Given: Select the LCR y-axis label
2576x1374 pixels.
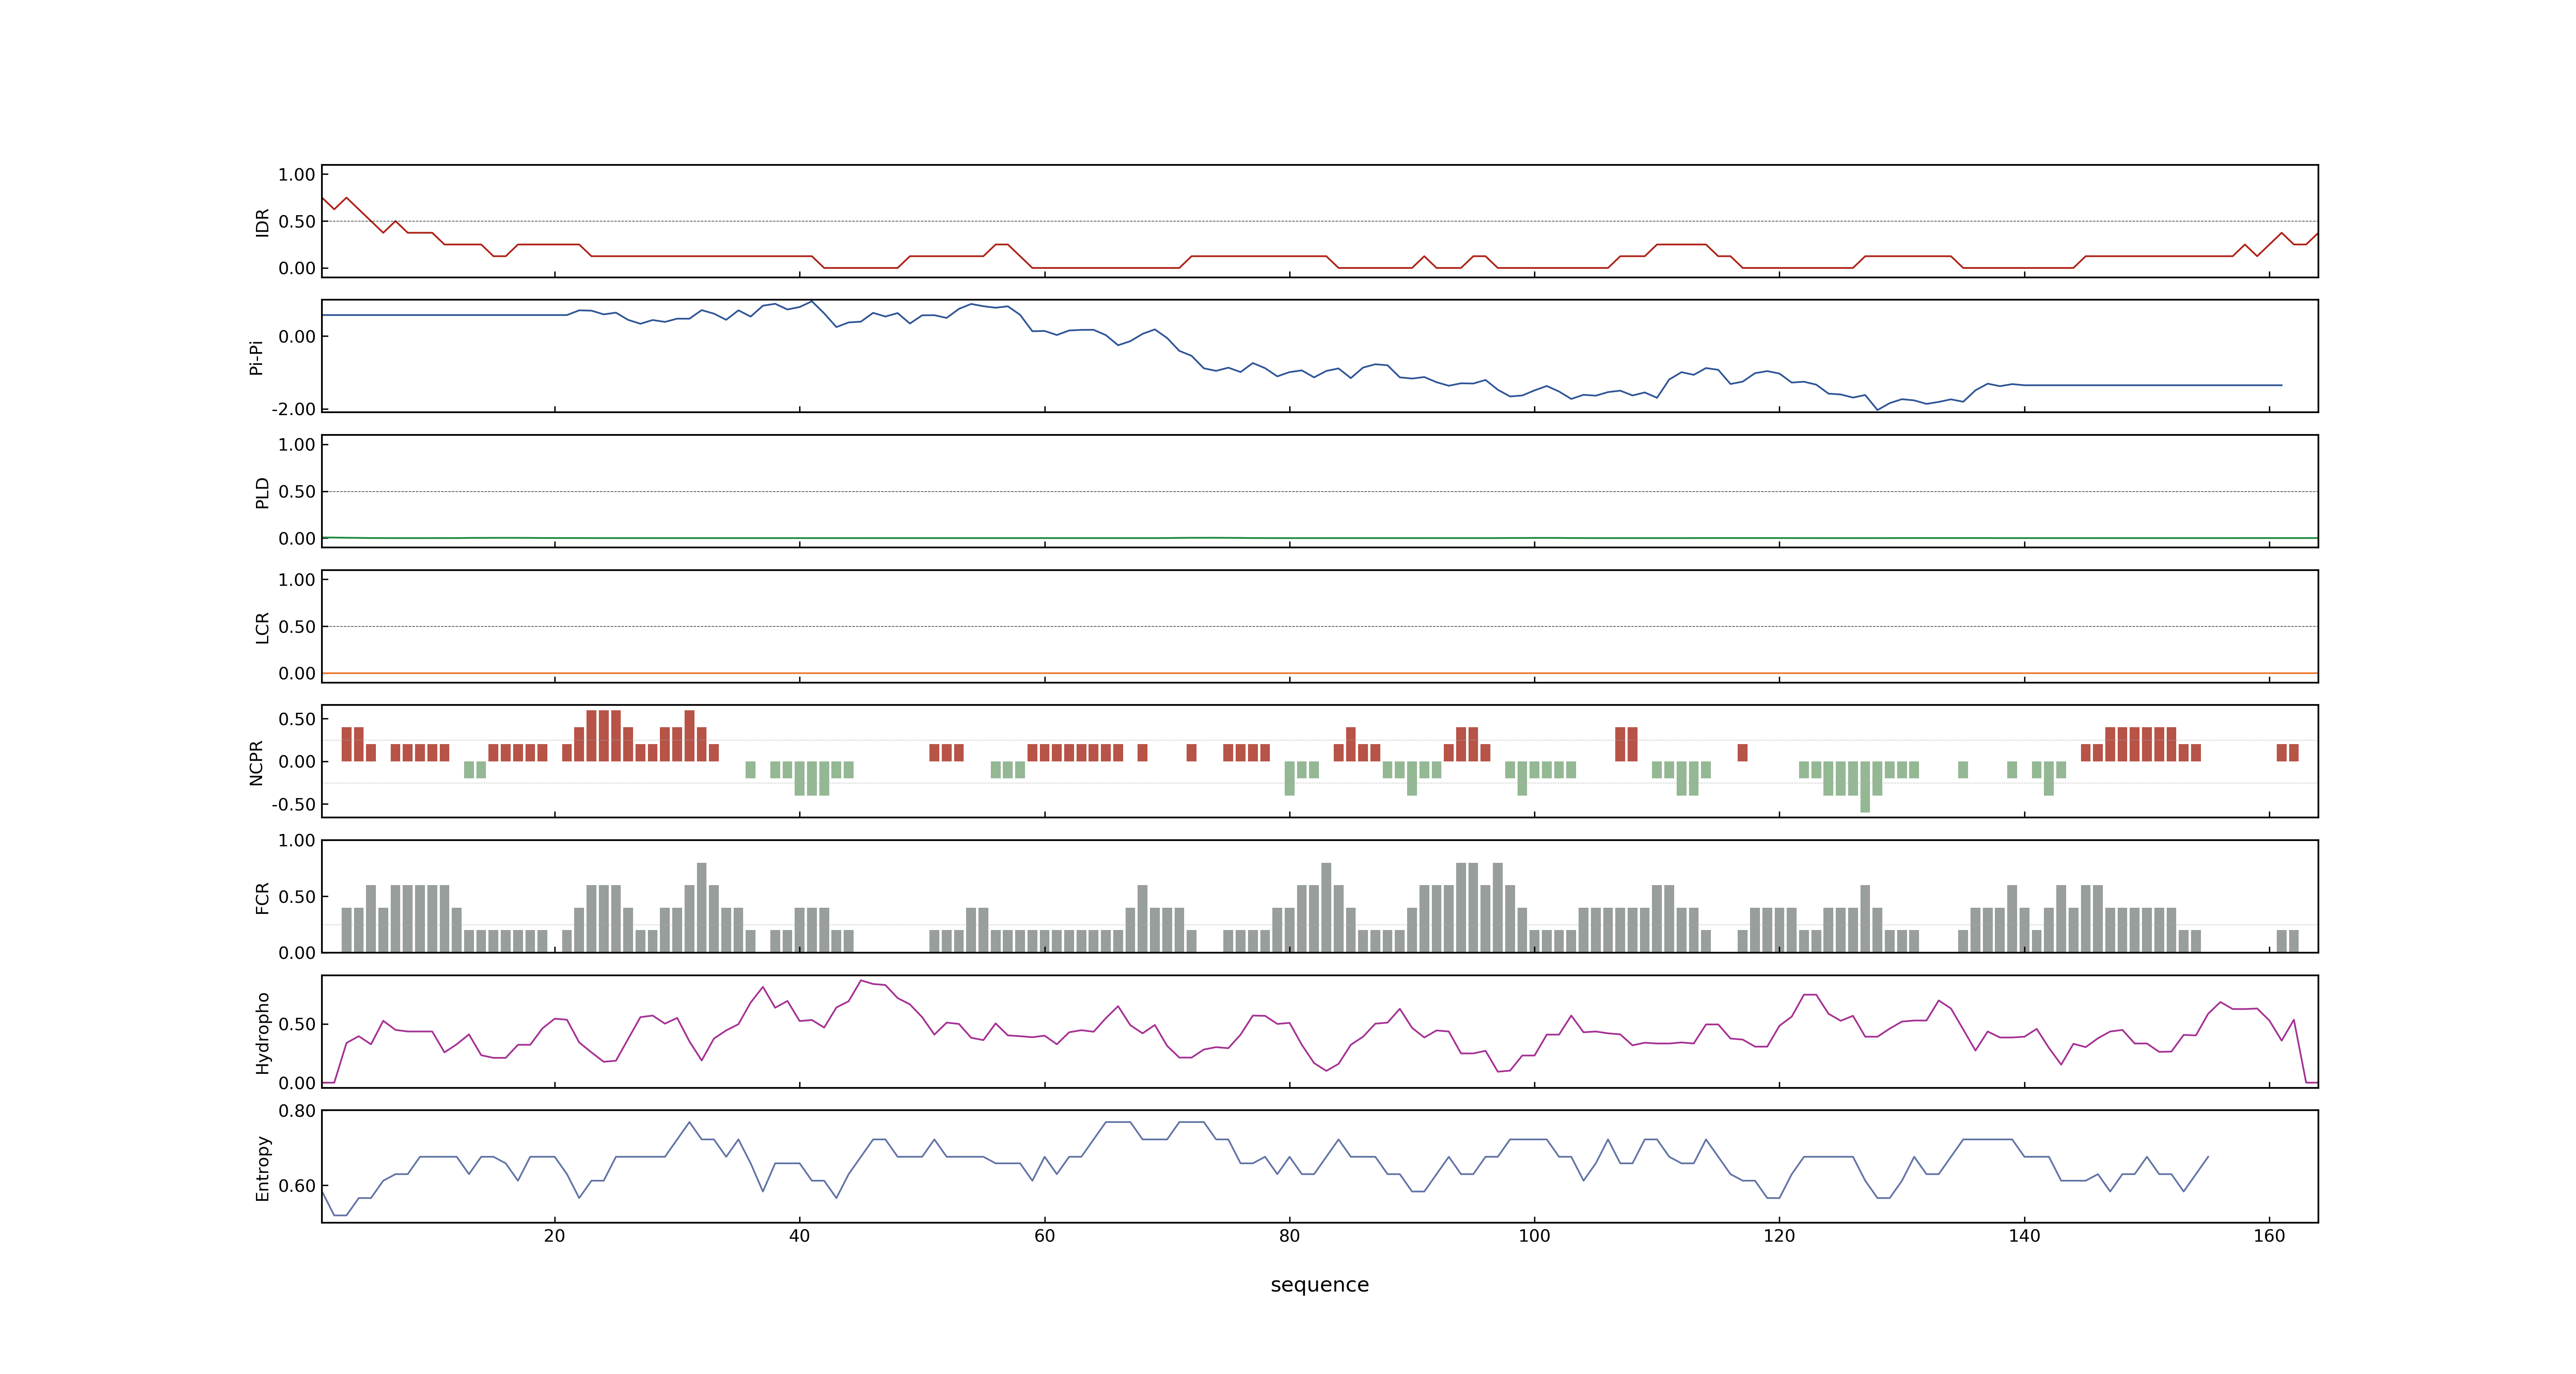Looking at the screenshot, I should click(x=262, y=628).
